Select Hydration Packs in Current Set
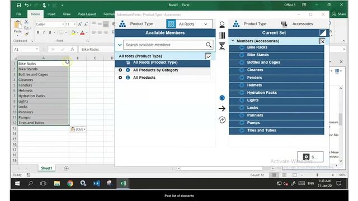The image size is (358, 201). click(276, 93)
